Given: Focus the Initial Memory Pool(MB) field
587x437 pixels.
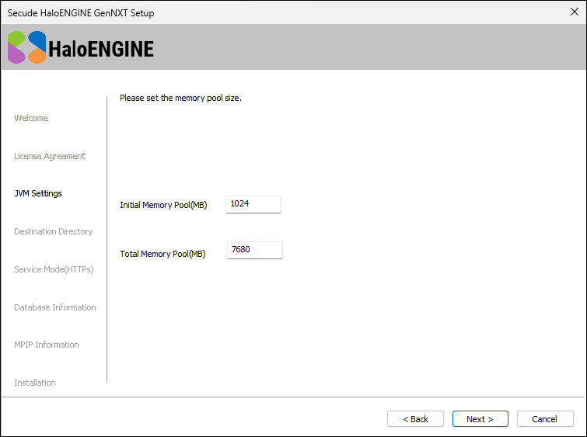Looking at the screenshot, I should tap(253, 204).
